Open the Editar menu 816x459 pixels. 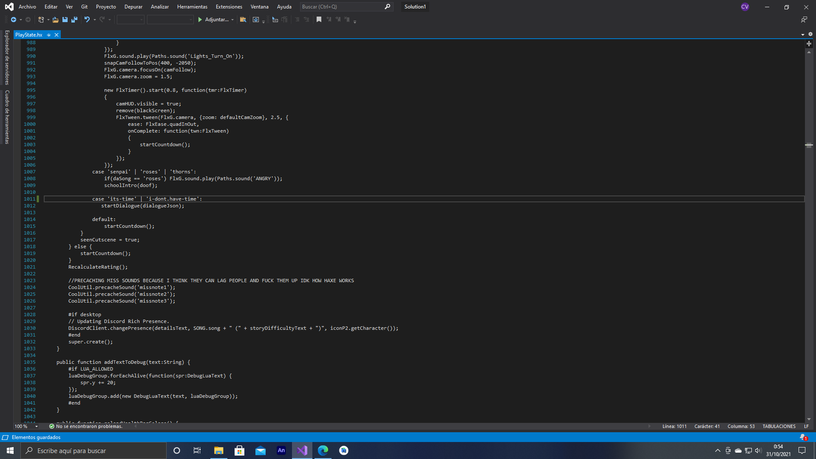point(51,7)
